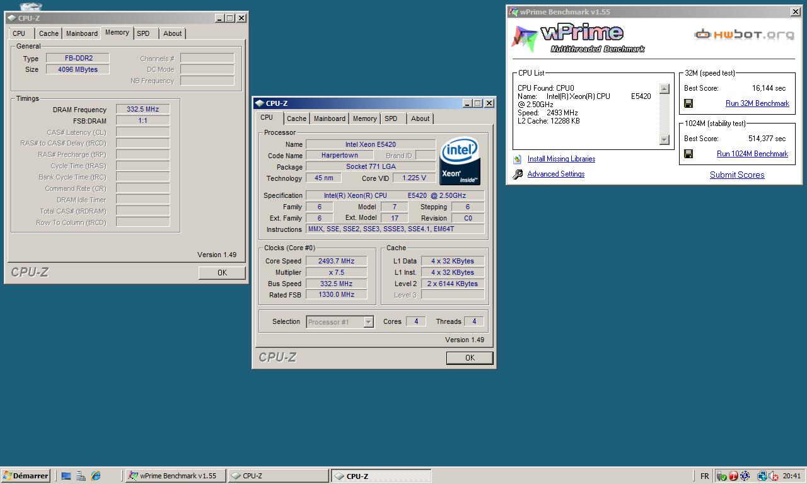The width and height of the screenshot is (807, 484).
Task: Click the Instructions field listing MMX, SSE
Action: click(x=395, y=229)
